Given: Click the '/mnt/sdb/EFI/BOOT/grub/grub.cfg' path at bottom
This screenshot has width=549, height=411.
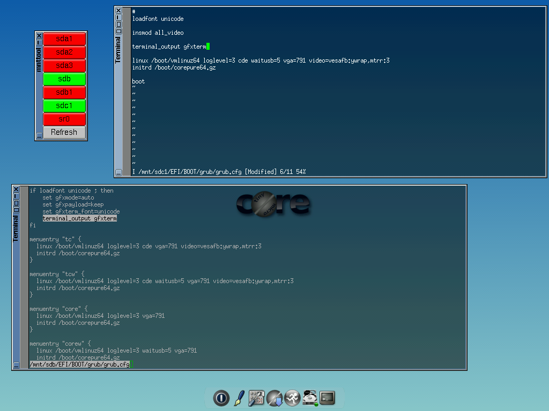Looking at the screenshot, I should tap(80, 364).
